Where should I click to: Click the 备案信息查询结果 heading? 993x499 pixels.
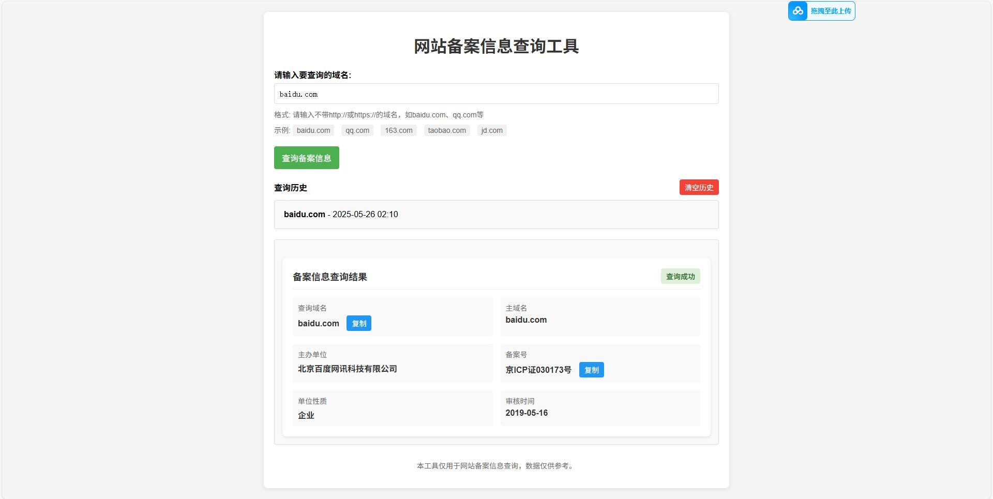tap(330, 277)
